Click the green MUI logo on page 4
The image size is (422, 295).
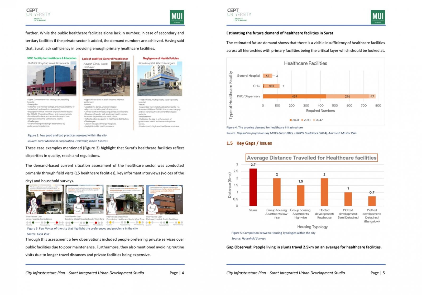(x=177, y=17)
